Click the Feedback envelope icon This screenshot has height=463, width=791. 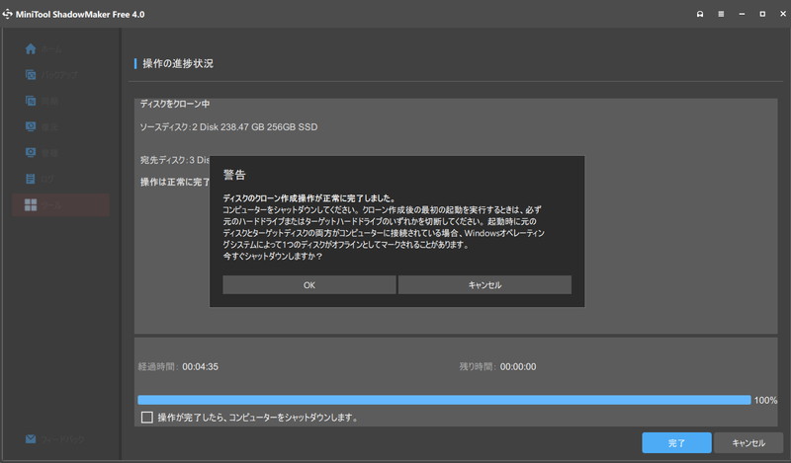pos(31,438)
